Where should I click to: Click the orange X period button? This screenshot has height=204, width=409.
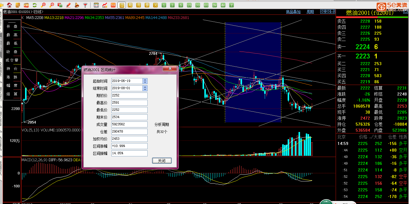coord(155,5)
